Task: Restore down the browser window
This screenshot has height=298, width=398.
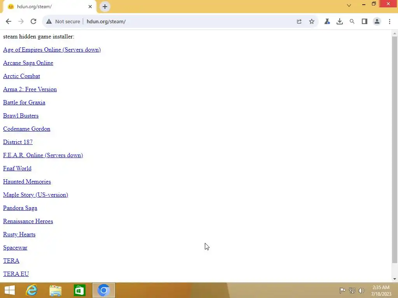Action: pos(374,4)
